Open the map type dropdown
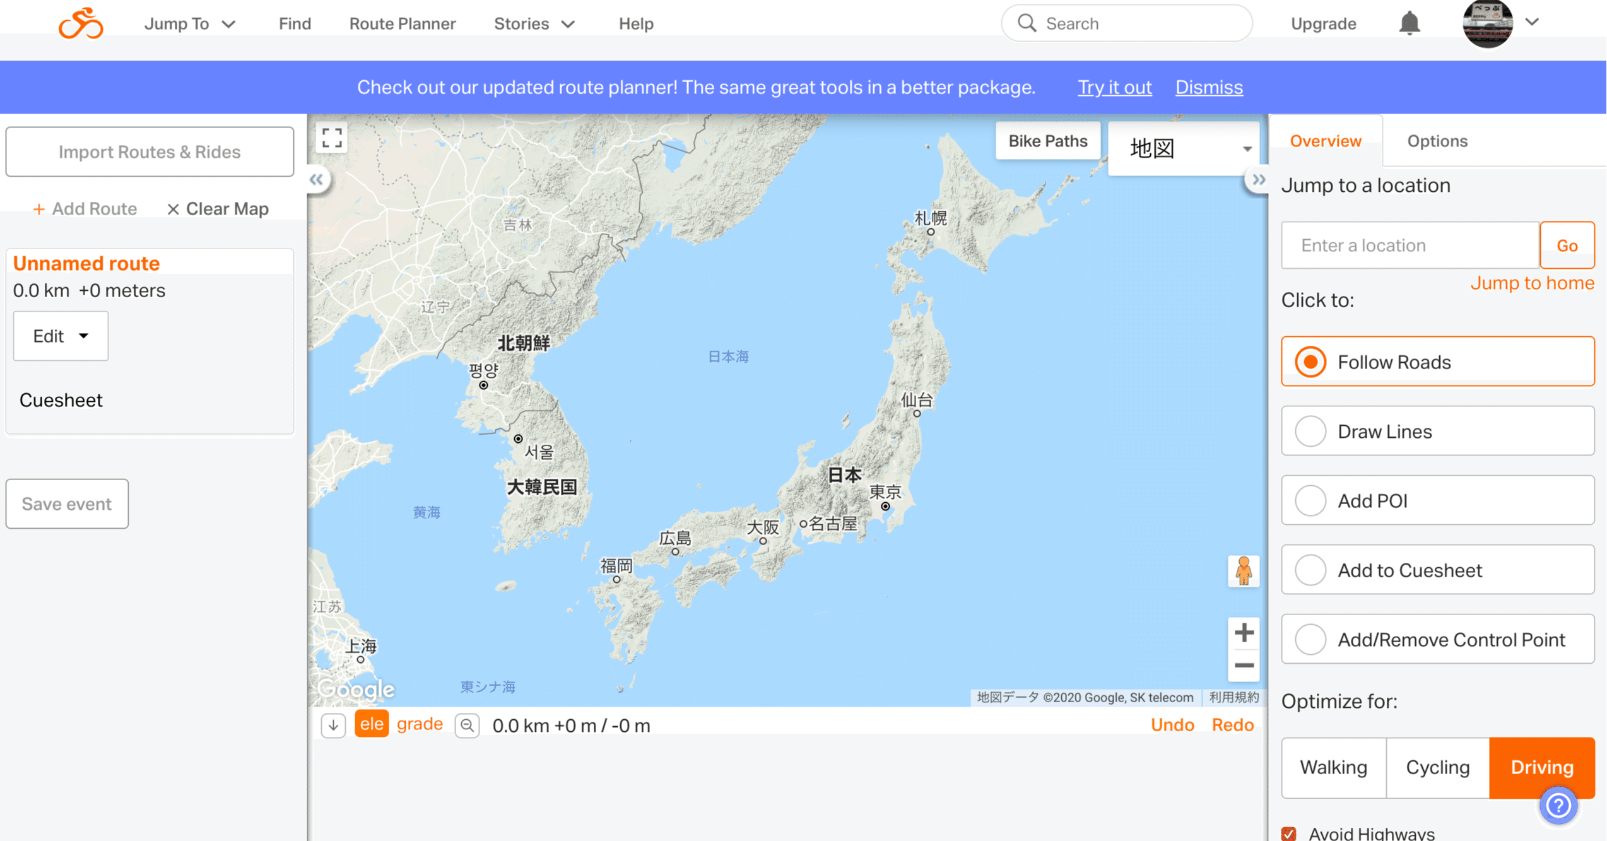This screenshot has width=1607, height=841. point(1184,148)
